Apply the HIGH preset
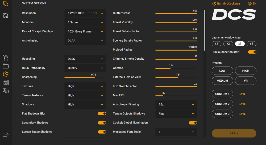The image size is (266, 145). pos(246,71)
